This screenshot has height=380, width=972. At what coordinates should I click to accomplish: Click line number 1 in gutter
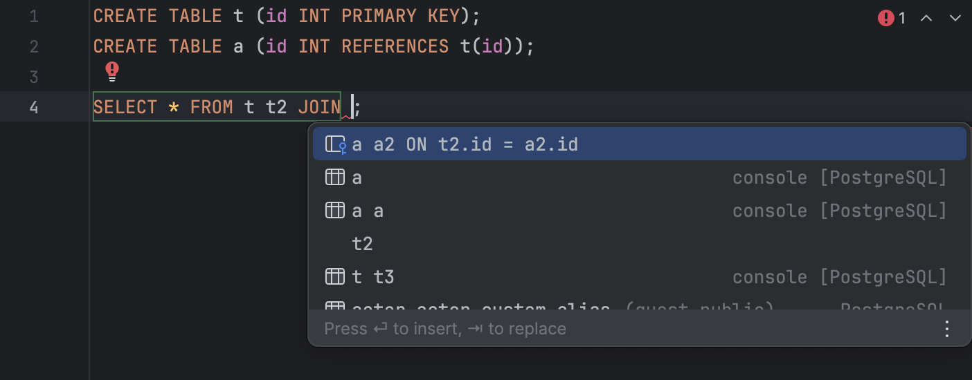click(34, 16)
